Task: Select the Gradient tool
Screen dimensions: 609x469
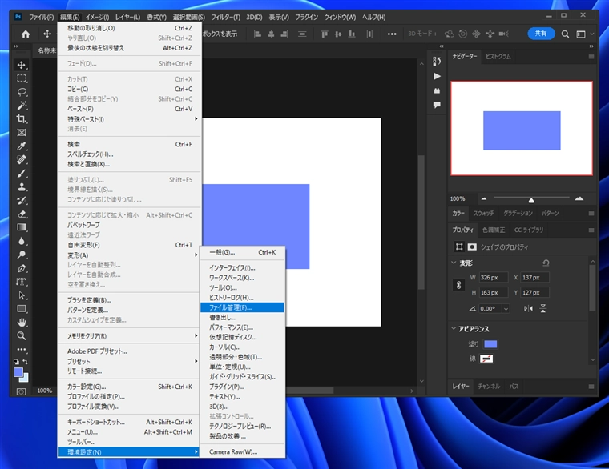Action: 22,227
